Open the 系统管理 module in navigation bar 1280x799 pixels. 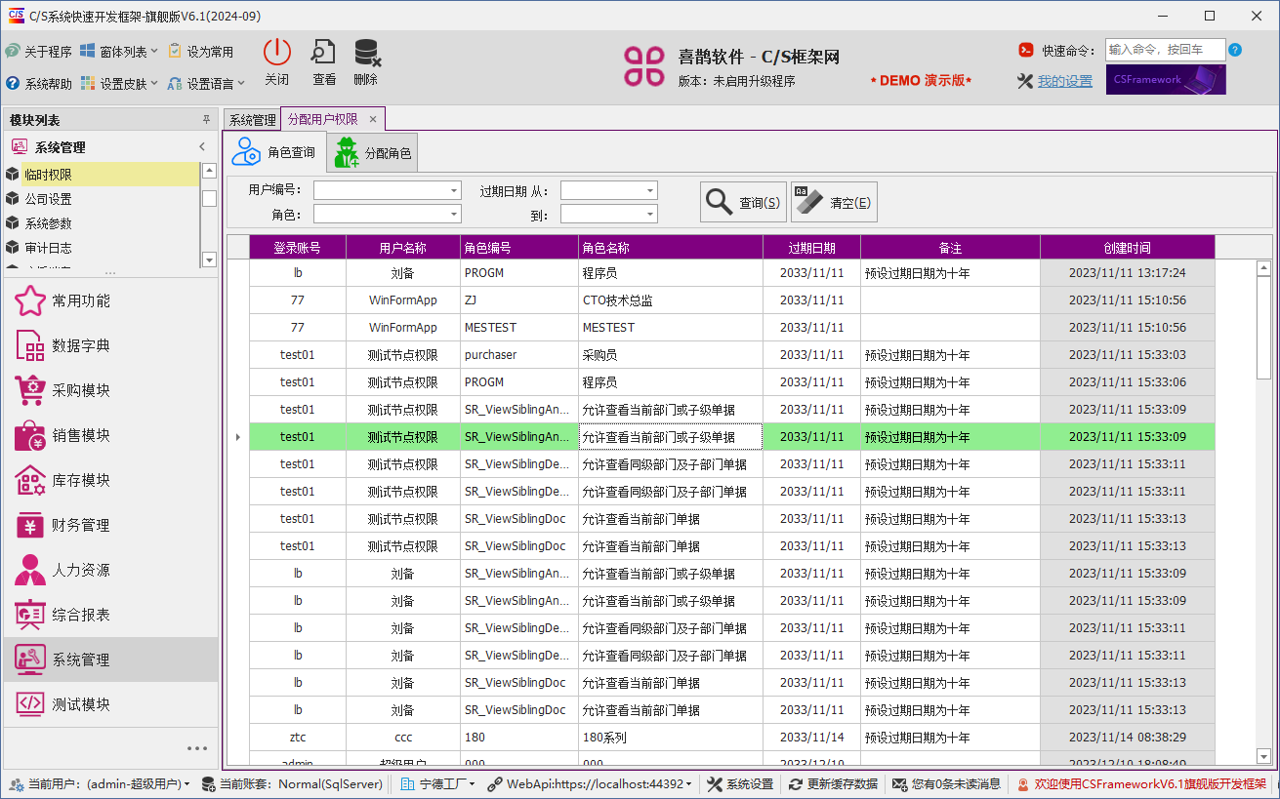pyautogui.click(x=110, y=659)
